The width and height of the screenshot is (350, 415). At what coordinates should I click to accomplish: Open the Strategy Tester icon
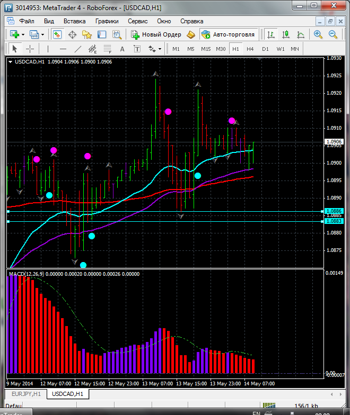[117, 34]
